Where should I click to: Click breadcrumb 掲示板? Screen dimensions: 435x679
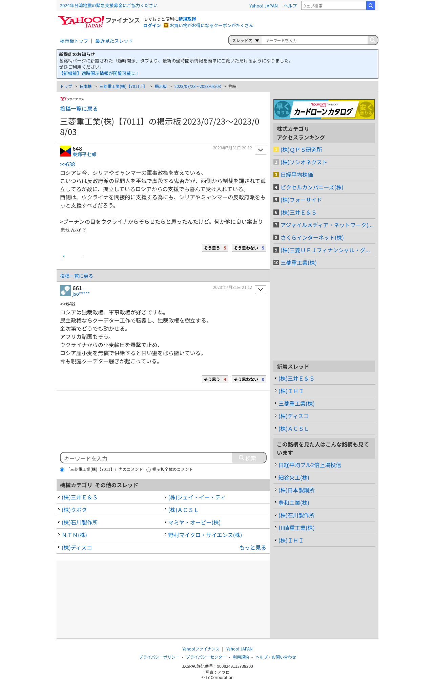161,87
